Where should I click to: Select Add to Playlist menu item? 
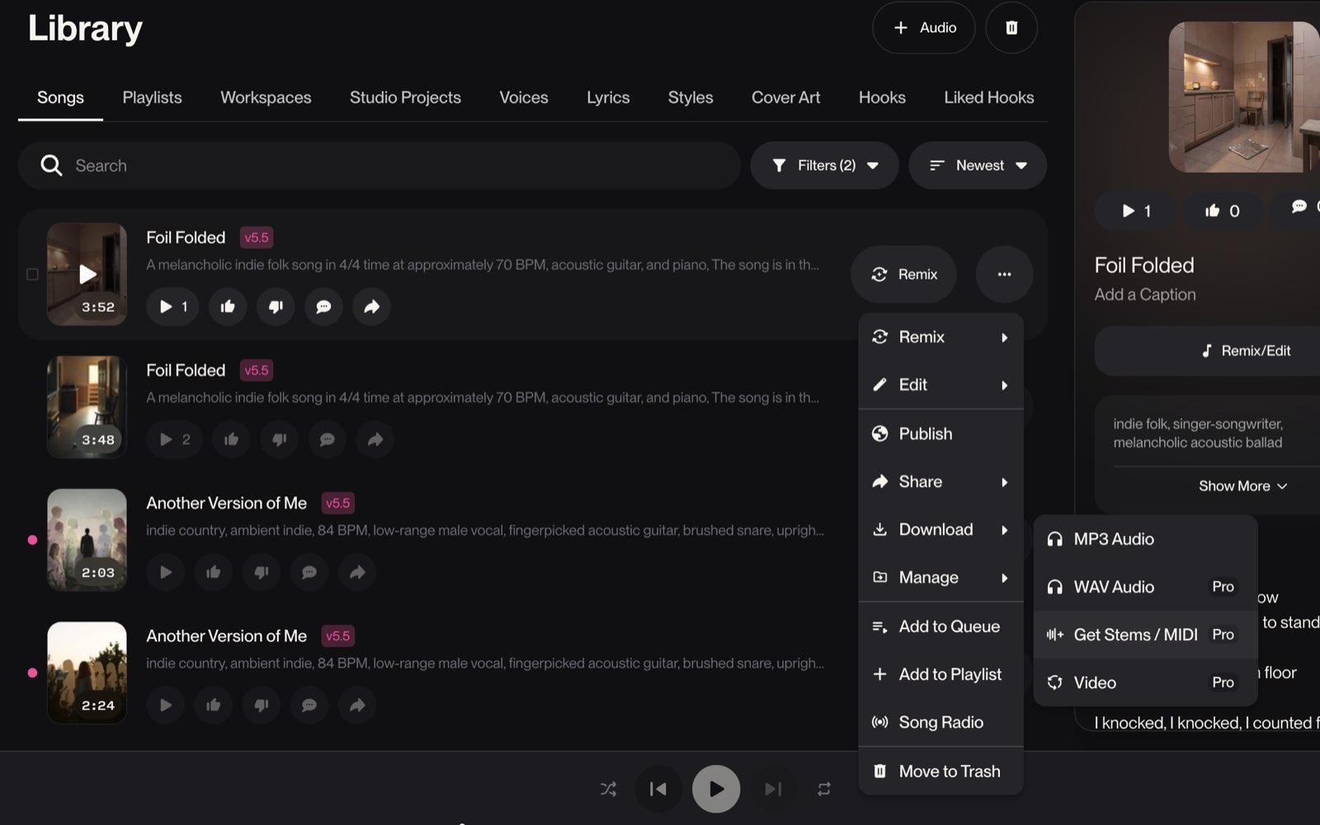point(940,675)
